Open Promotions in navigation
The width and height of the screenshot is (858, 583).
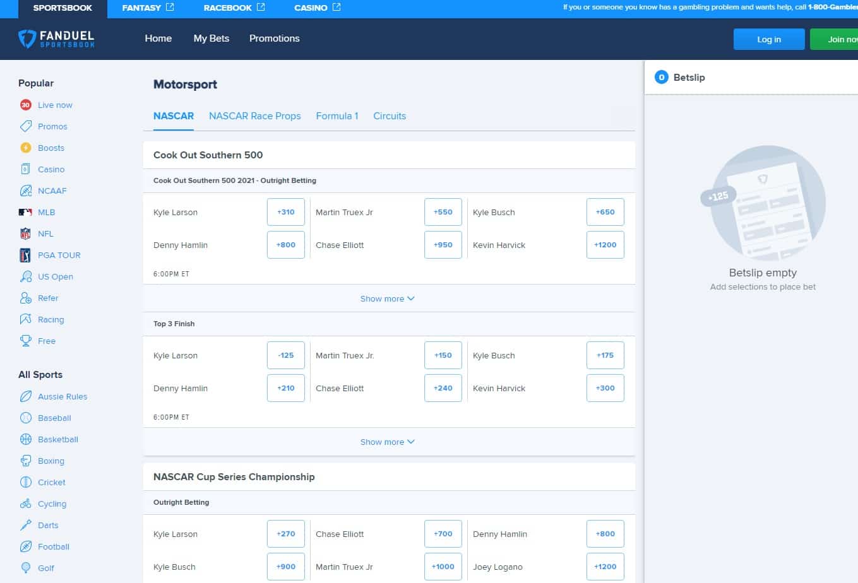[x=275, y=38]
